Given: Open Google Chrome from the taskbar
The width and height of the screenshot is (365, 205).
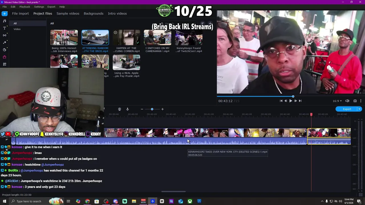Looking at the screenshot, I should point(87,201).
